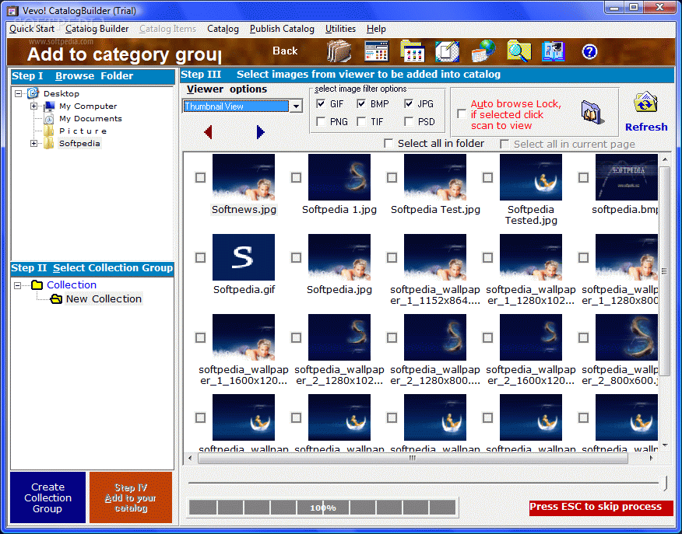
Task: Check Select all in folder
Action: pos(388,144)
